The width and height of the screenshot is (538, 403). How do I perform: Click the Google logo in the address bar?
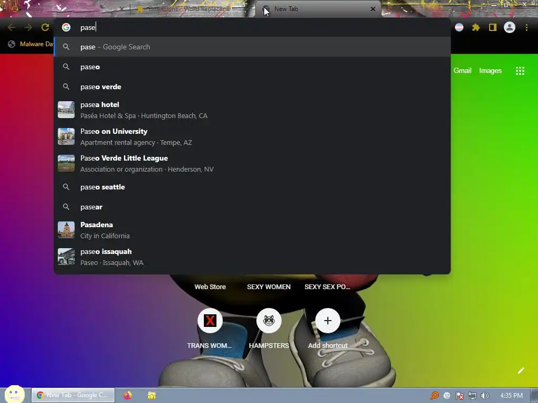66,27
